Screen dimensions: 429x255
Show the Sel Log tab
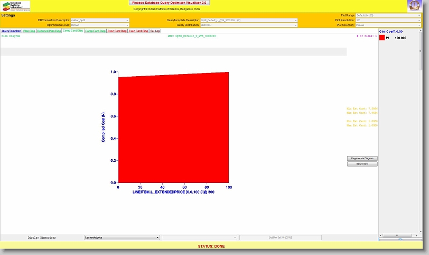point(155,31)
